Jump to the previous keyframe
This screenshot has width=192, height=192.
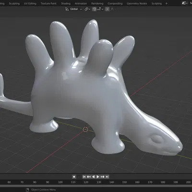(89, 177)
